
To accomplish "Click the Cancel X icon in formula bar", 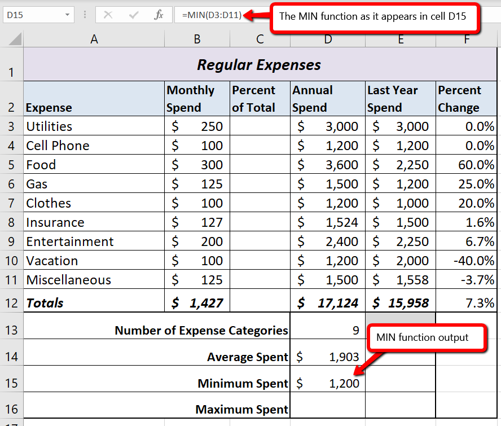I will [x=108, y=15].
